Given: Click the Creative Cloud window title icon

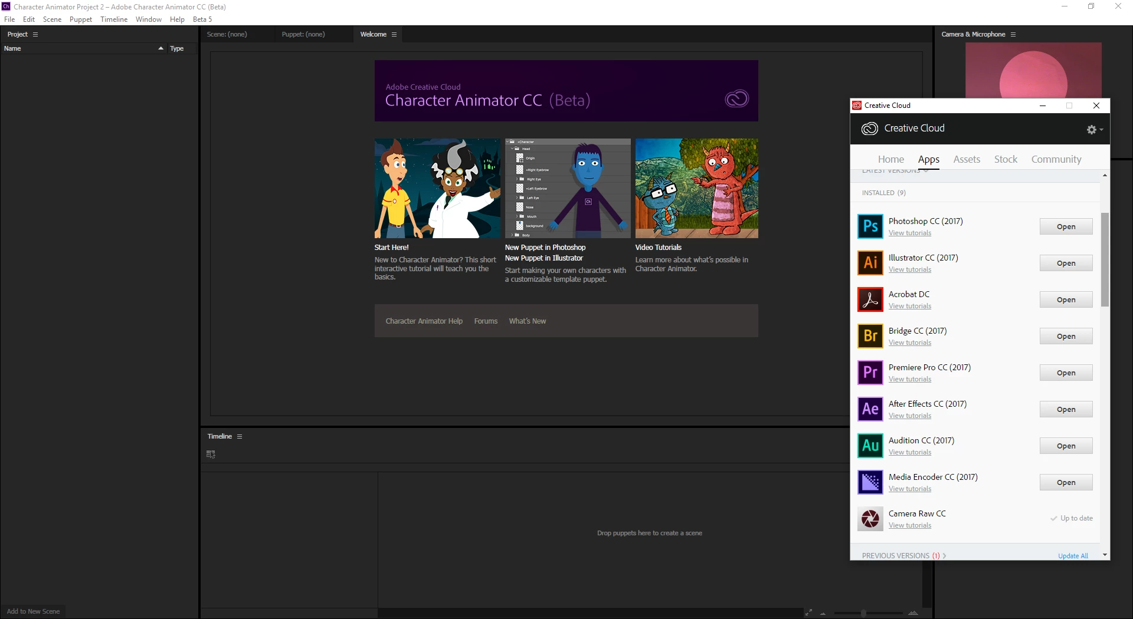Looking at the screenshot, I should (x=857, y=106).
